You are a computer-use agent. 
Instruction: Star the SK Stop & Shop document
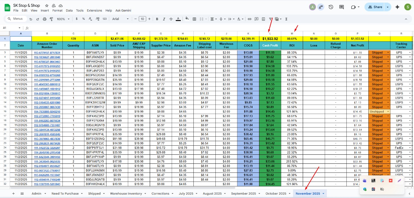[x=47, y=6]
